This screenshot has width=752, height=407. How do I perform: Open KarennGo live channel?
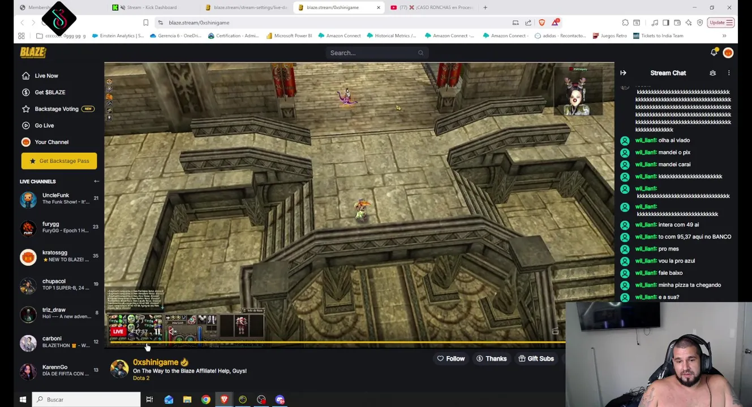pos(59,370)
